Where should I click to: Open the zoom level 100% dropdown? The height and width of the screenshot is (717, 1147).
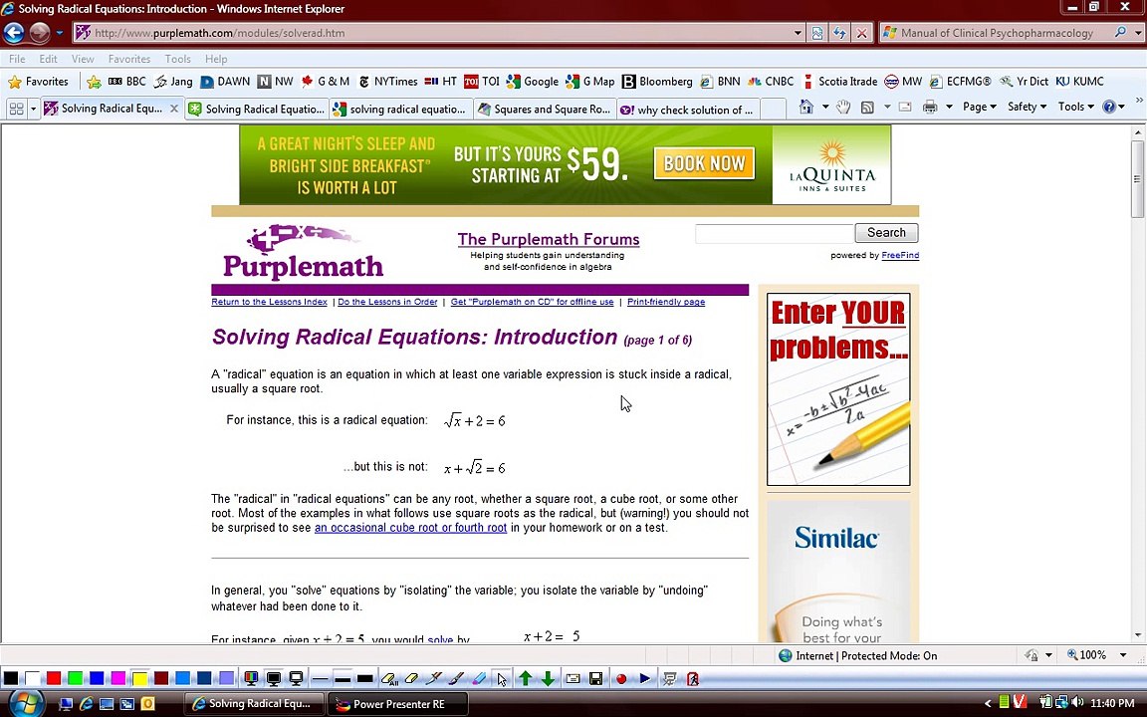[1123, 655]
